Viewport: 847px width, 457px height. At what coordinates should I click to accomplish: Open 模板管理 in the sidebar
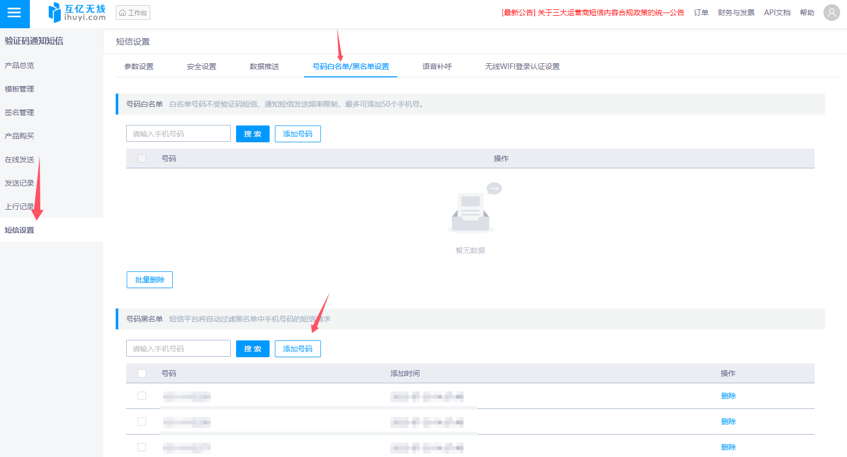tap(19, 89)
